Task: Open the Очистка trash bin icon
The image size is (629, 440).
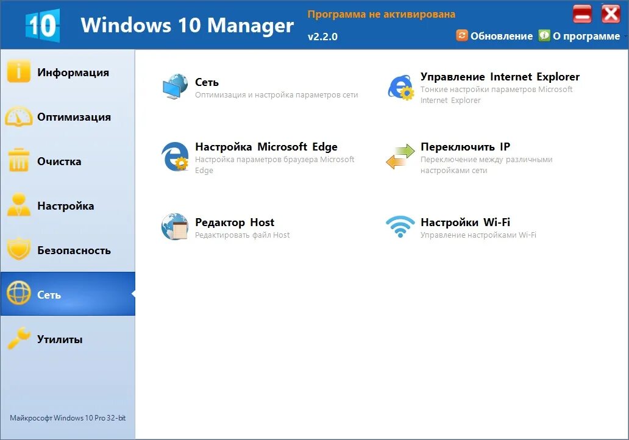Action: tap(18, 160)
